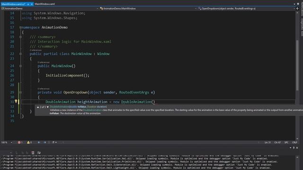
Task: Collapse the MainWindow class block at line 22
Action: [20, 54]
